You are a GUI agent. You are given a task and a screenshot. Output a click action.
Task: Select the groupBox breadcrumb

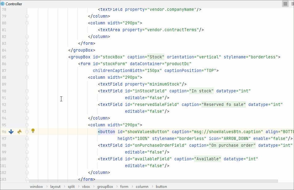[105, 187]
